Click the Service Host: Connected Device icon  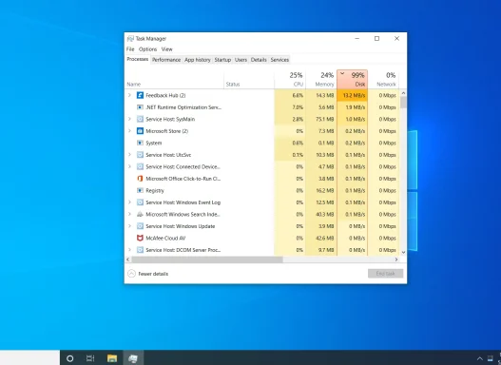point(140,166)
